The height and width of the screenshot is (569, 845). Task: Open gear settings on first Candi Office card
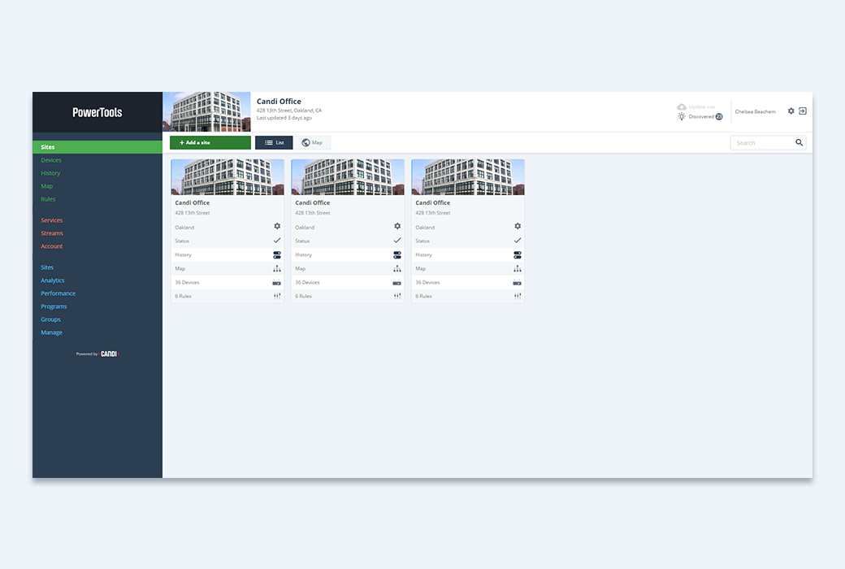(277, 226)
